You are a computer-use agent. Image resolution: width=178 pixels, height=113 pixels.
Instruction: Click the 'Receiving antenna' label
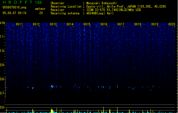click(x=65, y=13)
